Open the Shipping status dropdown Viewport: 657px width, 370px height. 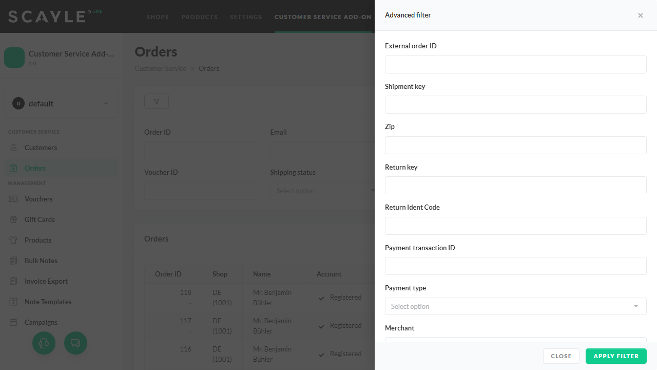(x=322, y=191)
